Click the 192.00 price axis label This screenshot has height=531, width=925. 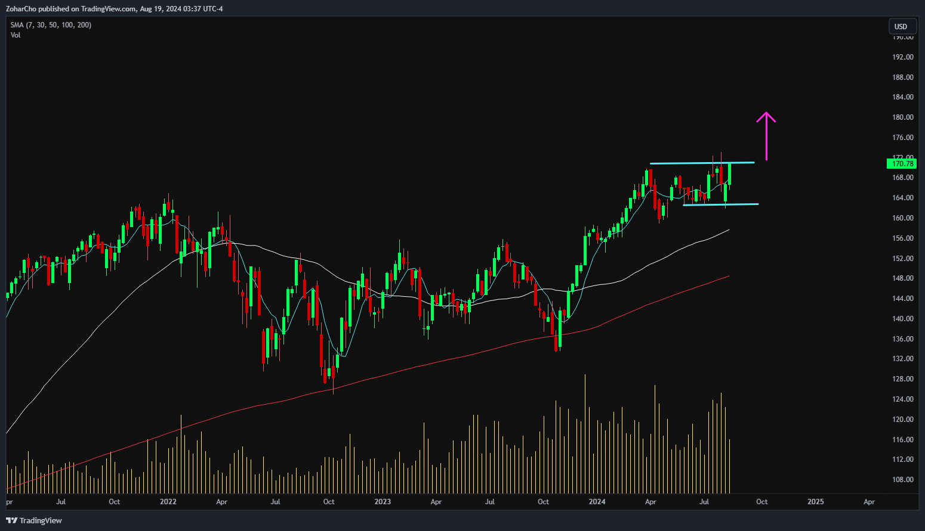(902, 57)
